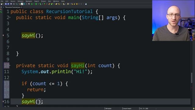Click the New Java Class icon

click(x=52, y=4)
